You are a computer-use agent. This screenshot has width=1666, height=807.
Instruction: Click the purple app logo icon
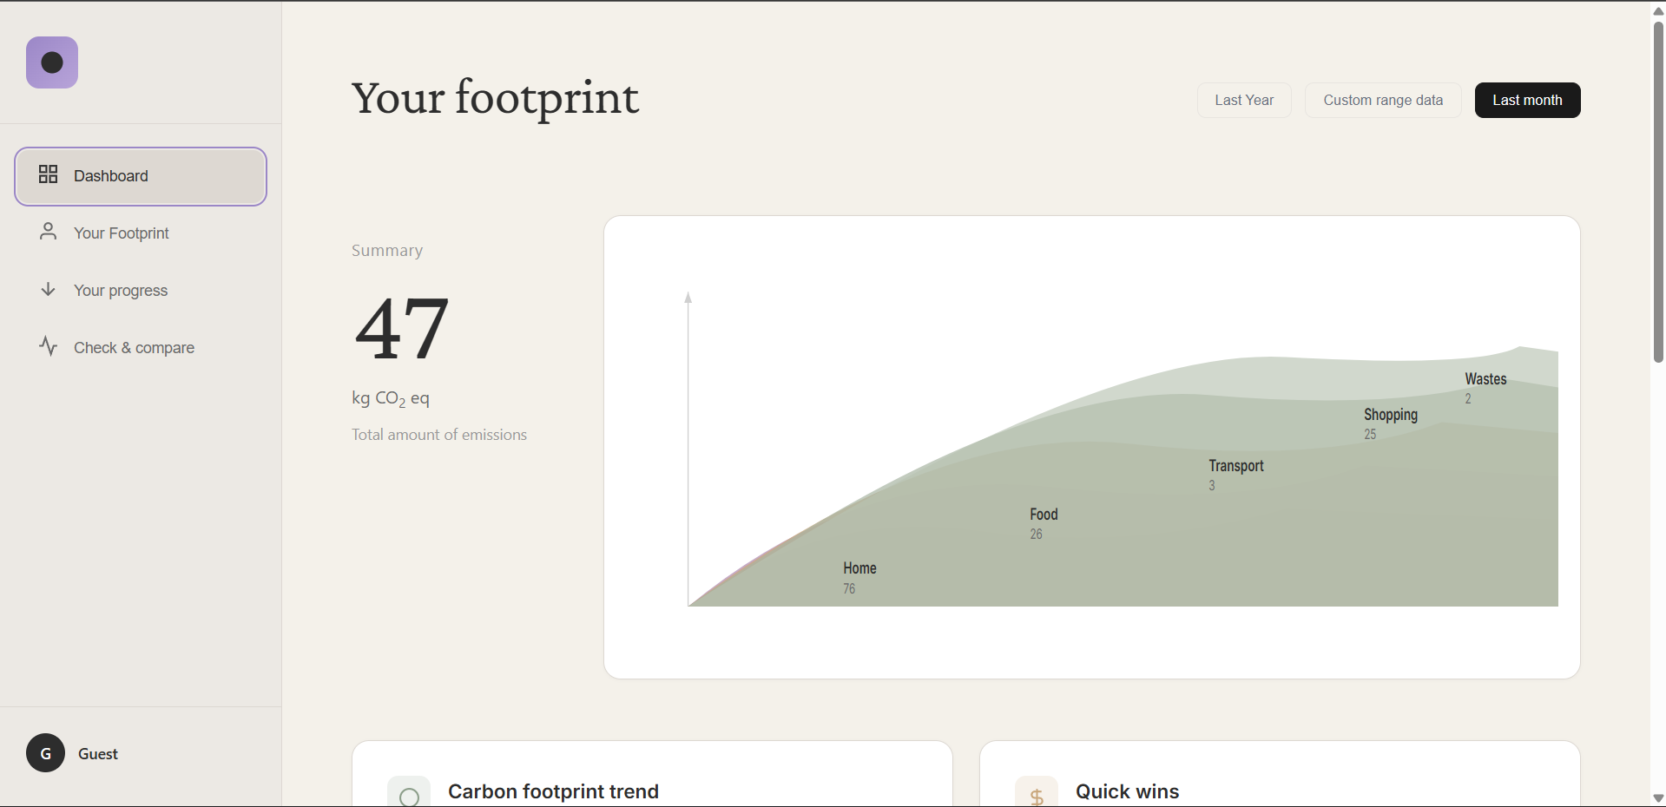point(52,62)
